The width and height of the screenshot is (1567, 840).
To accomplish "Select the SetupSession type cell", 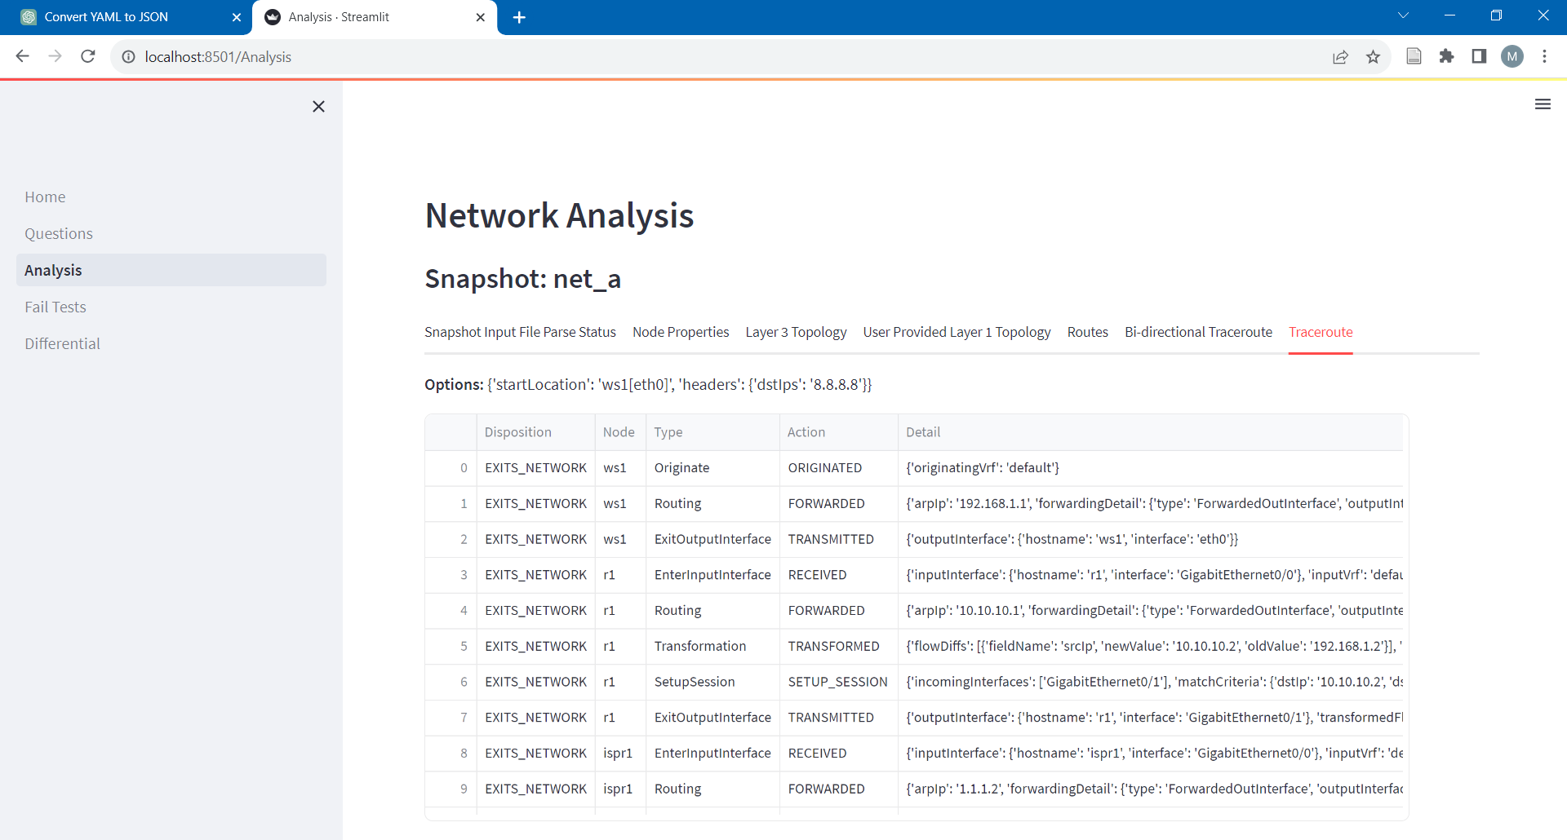I will pos(712,682).
